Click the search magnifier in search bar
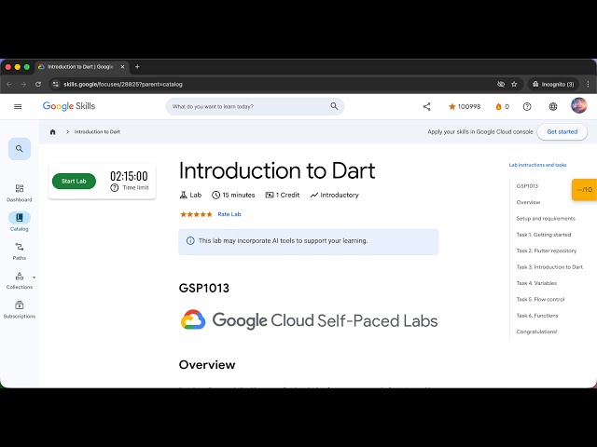Screen dimensions: 597x447 click(x=334, y=106)
